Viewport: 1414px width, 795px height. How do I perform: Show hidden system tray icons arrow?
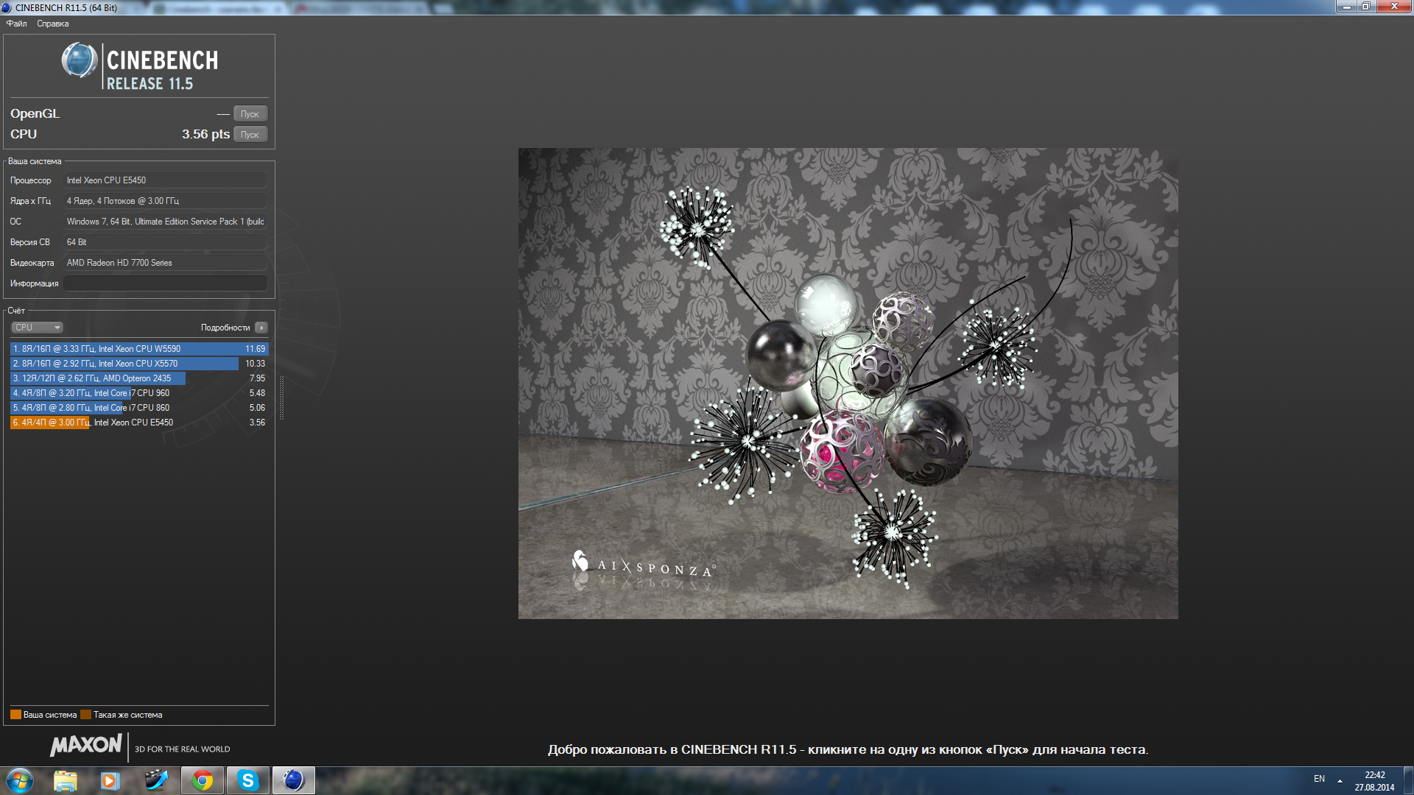[x=1340, y=780]
